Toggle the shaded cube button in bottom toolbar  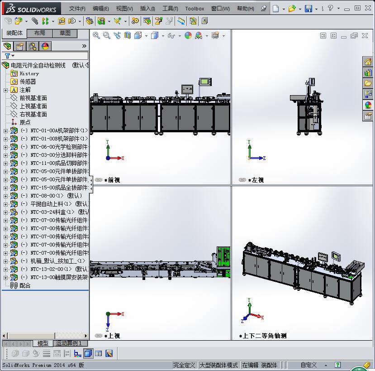(x=88, y=353)
